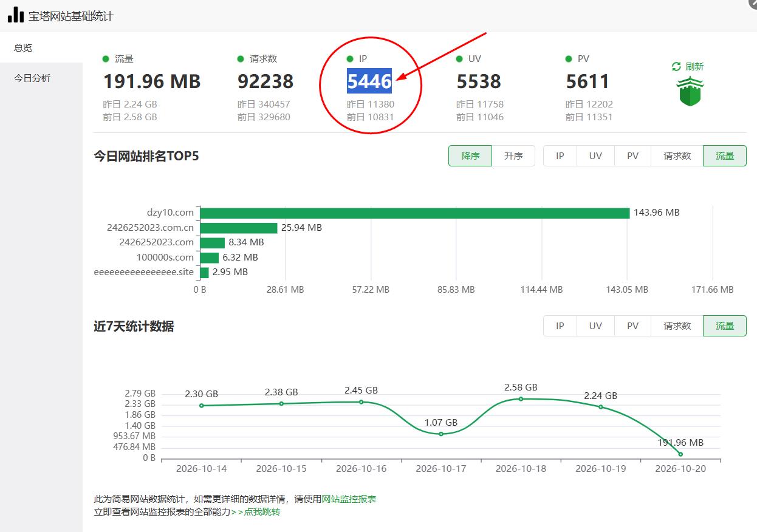Click the 2026-10-16 data point at 2.45 GB
757x532 pixels.
pyautogui.click(x=361, y=401)
